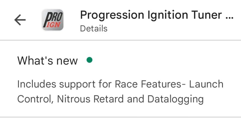Go back using the left arrow
The image size is (241, 122).
[x=20, y=20]
